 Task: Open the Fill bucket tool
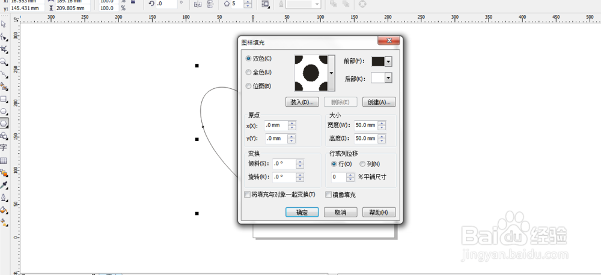tap(4, 210)
